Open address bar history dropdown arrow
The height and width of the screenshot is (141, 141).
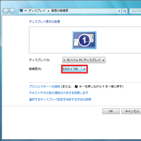(x=119, y=11)
